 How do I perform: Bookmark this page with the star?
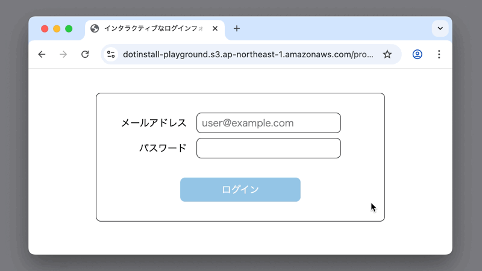[387, 55]
